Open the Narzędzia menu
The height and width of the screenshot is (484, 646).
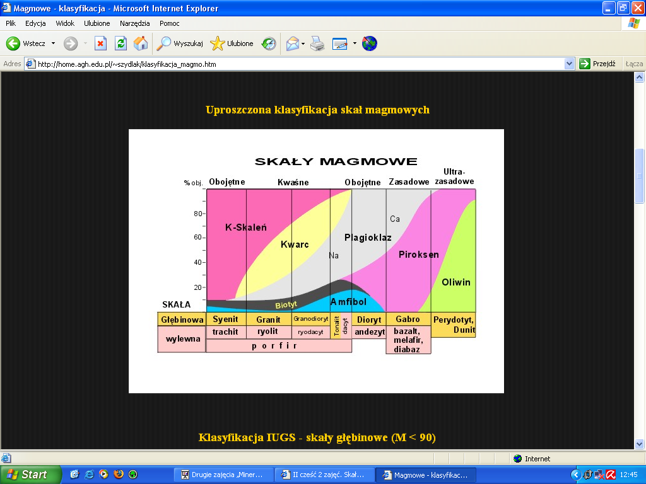(135, 23)
